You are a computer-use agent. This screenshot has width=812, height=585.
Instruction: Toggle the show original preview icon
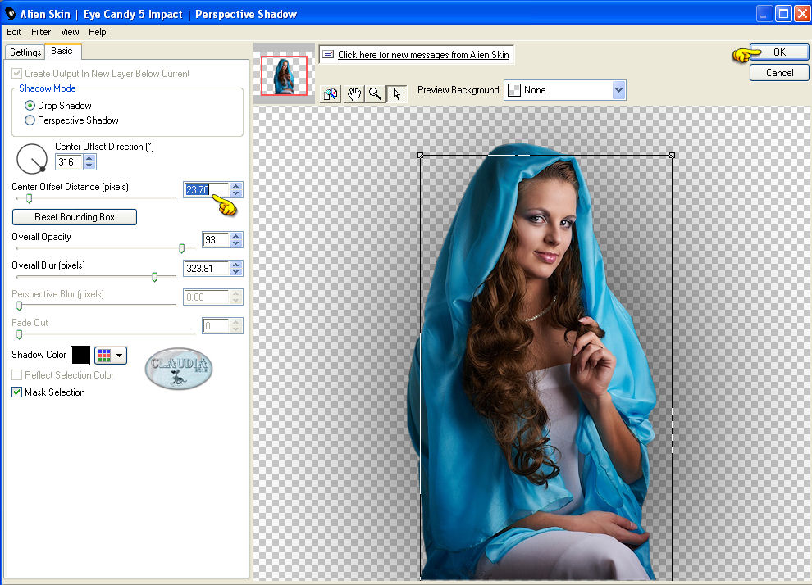331,94
